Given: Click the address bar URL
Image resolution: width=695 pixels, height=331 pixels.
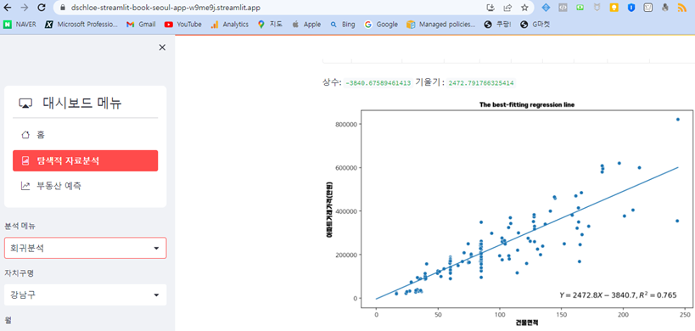Looking at the screenshot, I should 165,8.
